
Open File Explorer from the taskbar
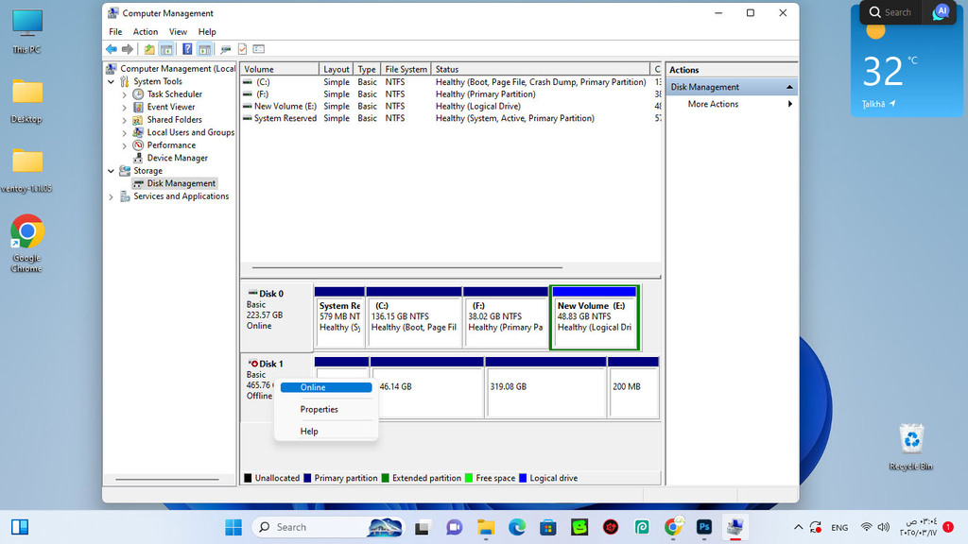(486, 527)
